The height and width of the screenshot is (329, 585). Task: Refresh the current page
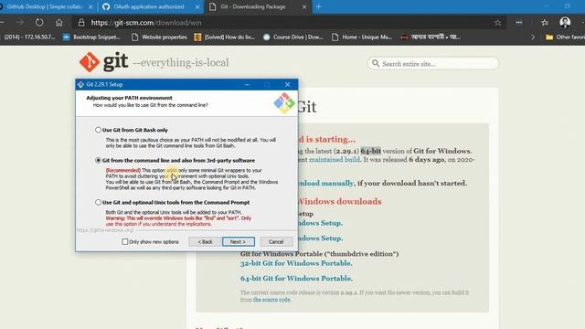(x=39, y=22)
